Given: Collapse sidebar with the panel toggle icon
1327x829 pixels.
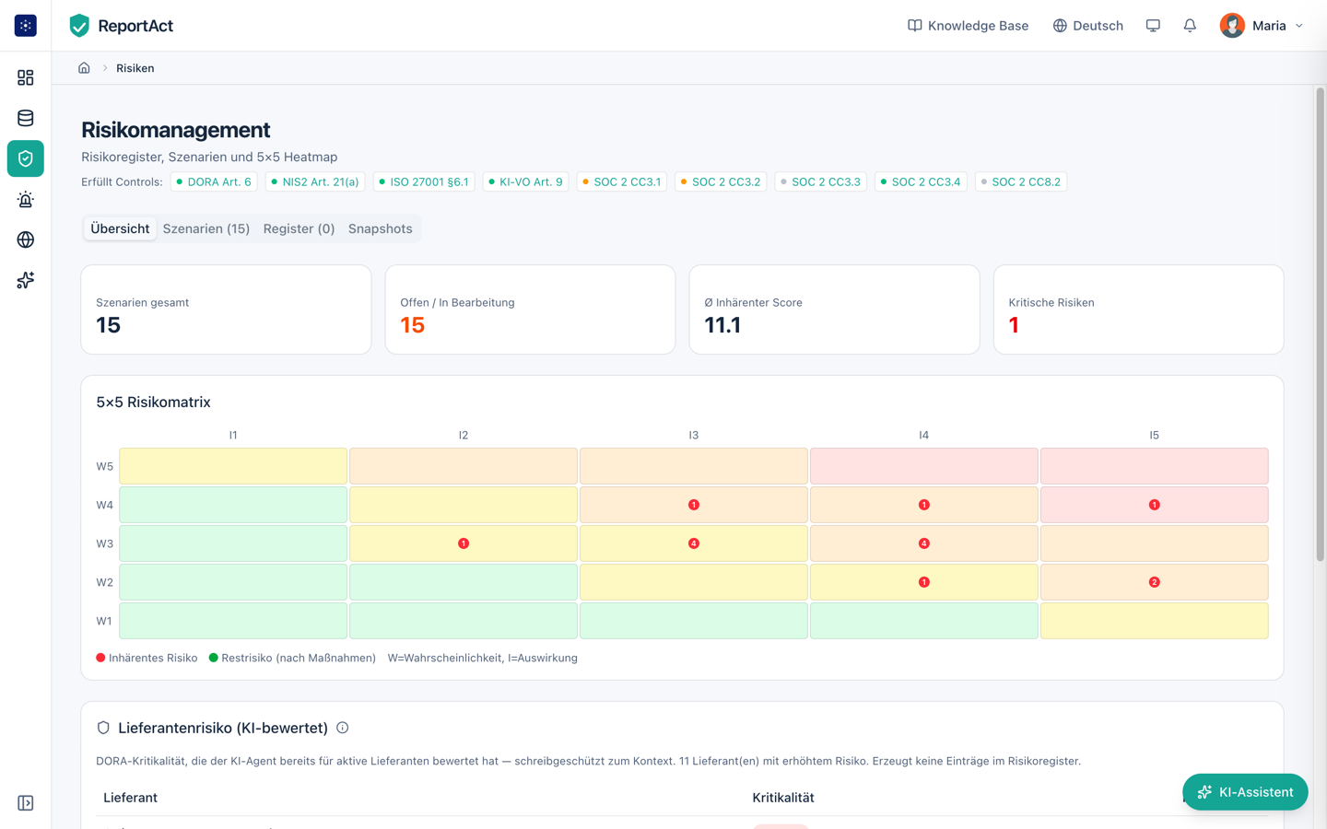Looking at the screenshot, I should coord(26,803).
